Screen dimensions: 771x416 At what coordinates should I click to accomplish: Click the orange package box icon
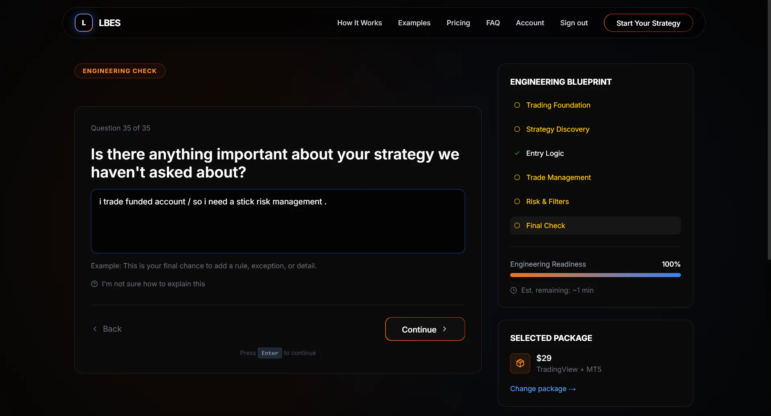520,363
